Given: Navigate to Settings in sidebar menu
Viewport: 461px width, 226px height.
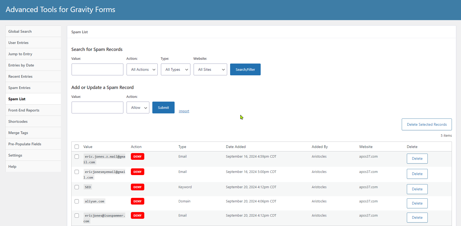Looking at the screenshot, I should [x=15, y=155].
